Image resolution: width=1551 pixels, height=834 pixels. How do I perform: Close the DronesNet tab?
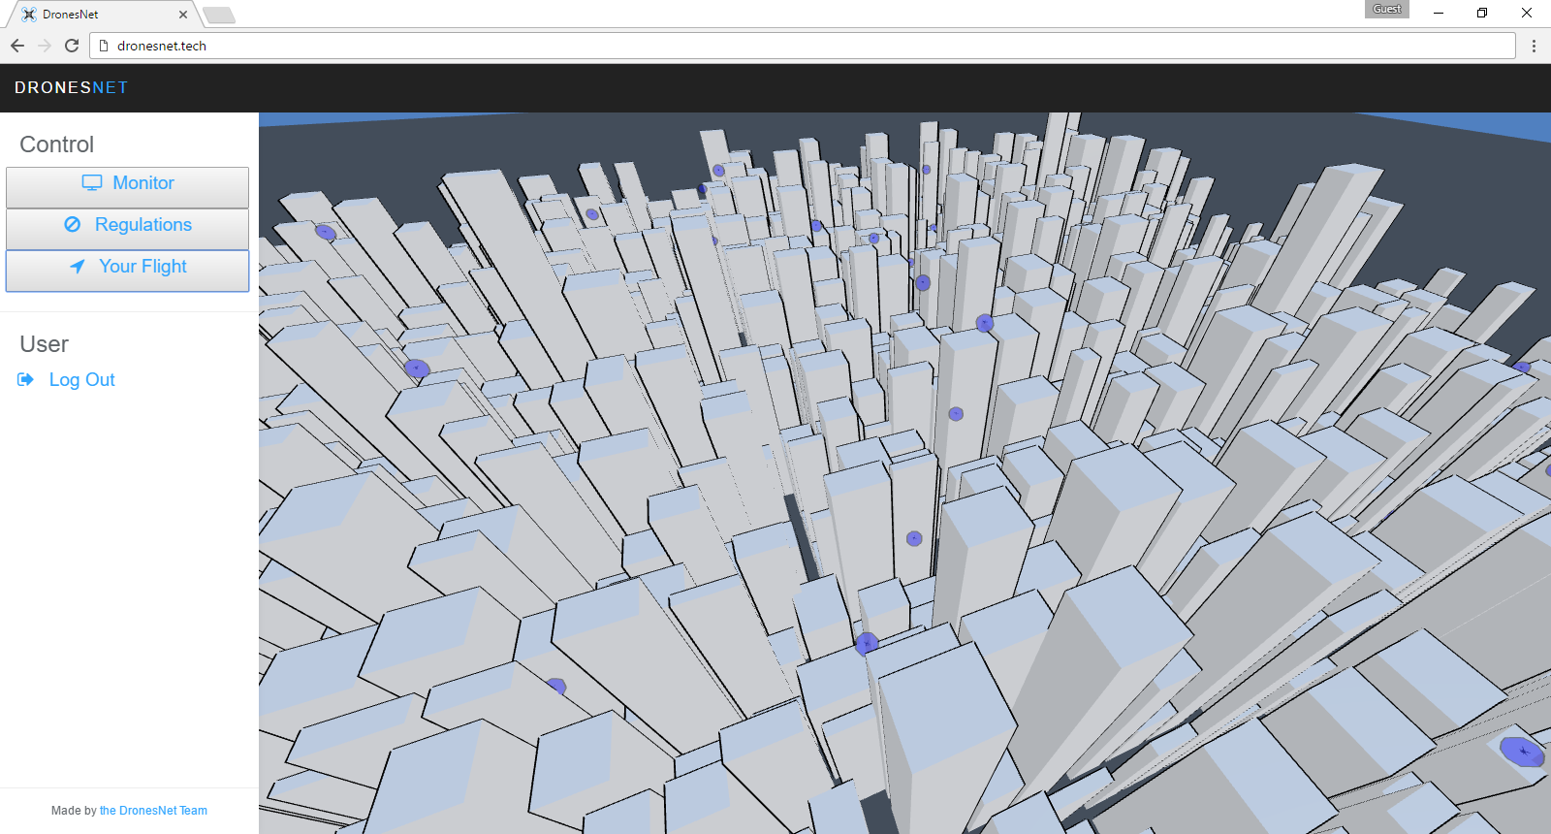pos(183,15)
